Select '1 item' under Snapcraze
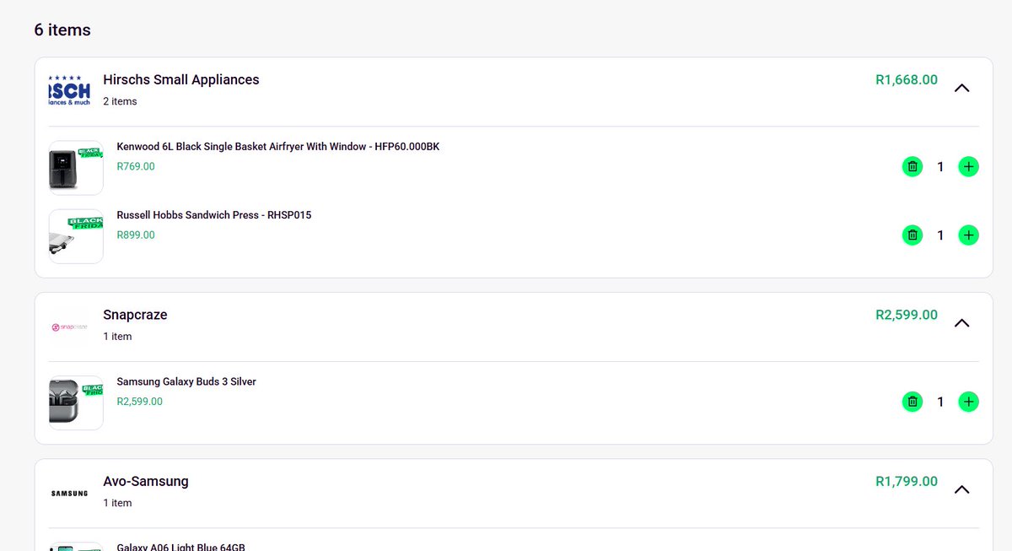The height and width of the screenshot is (551, 1012). pyautogui.click(x=117, y=337)
